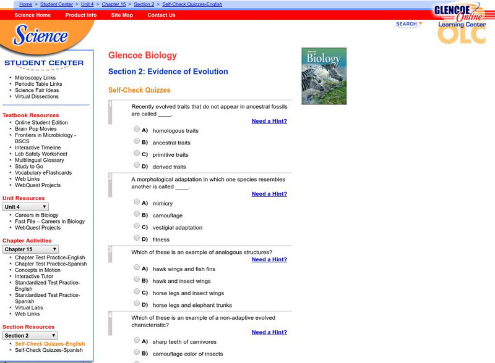Viewport: 495px width, 363px height.
Task: Open Fast File – Careers in Biology
Action: pos(50,221)
